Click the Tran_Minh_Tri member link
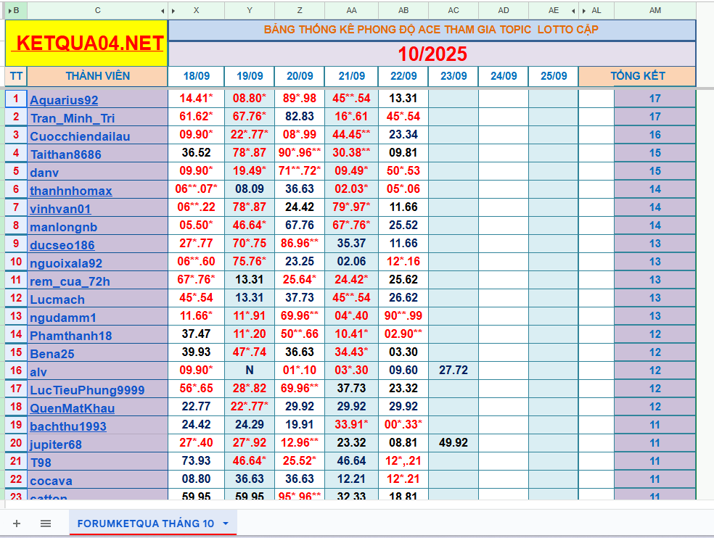This screenshot has height=538, width=714. 72,118
